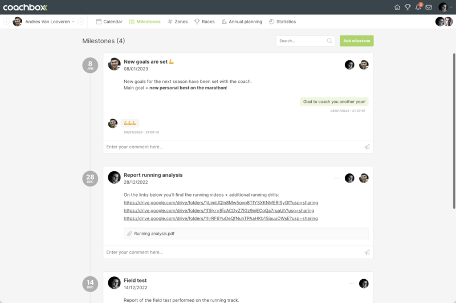Click the Add milestone button

coord(357,41)
